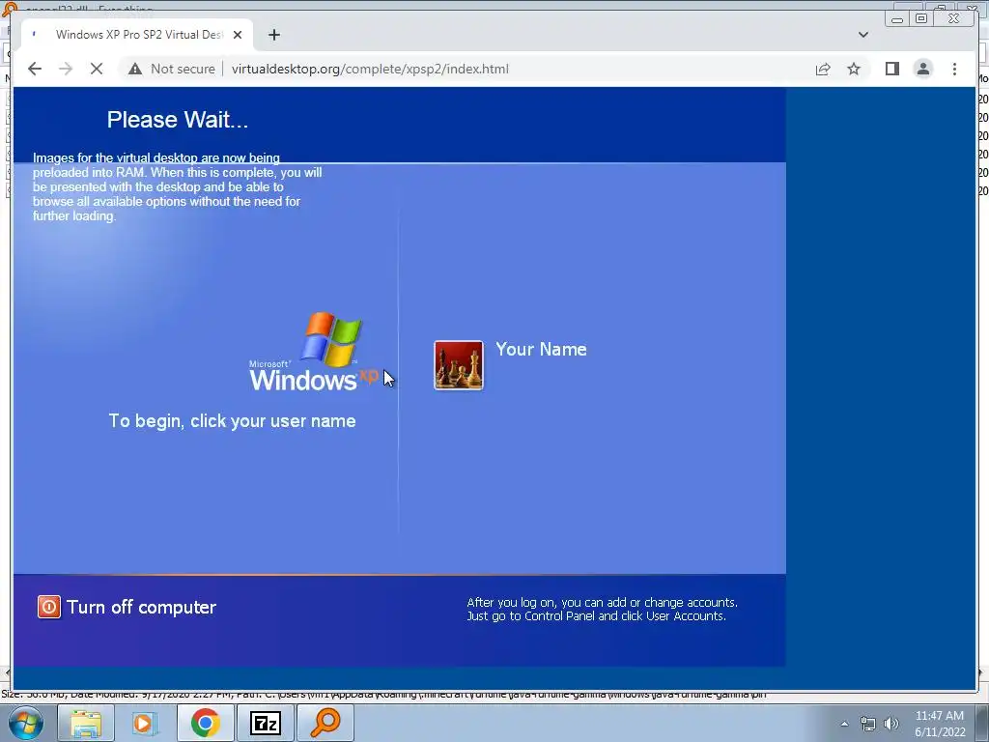Click the red Turn off computer icon
Image resolution: width=989 pixels, height=742 pixels.
pyautogui.click(x=48, y=607)
